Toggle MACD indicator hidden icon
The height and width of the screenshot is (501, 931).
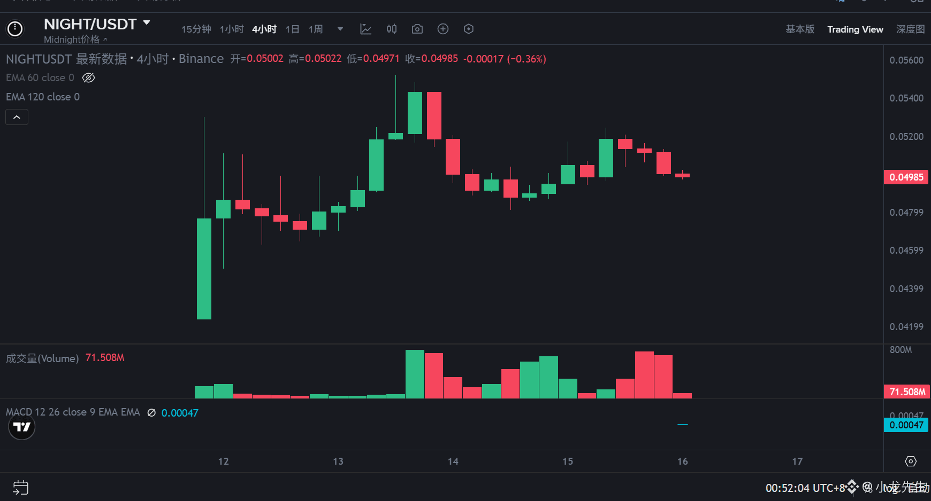(151, 413)
